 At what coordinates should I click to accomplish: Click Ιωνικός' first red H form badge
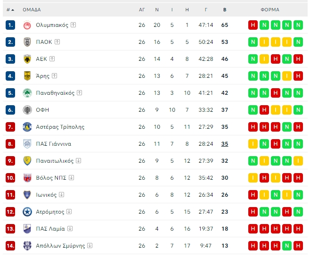[x=253, y=195]
